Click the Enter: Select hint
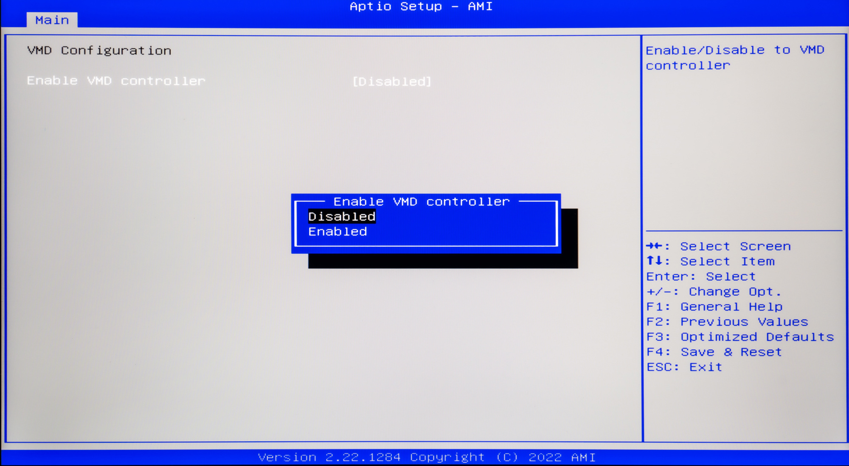 [701, 277]
